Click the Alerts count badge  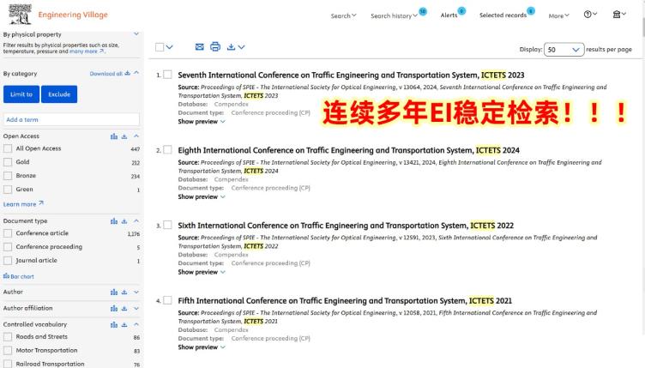(461, 11)
